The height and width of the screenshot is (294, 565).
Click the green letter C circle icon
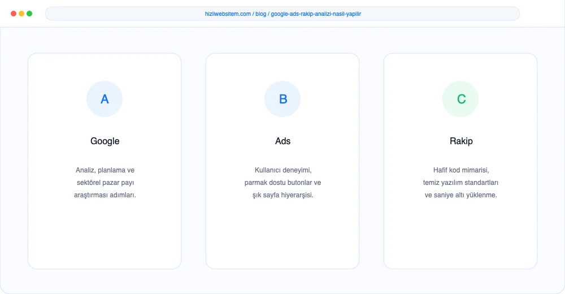[460, 99]
